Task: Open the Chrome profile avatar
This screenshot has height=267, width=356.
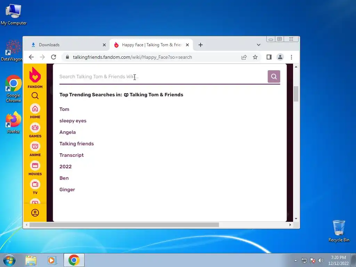Action: [280, 57]
